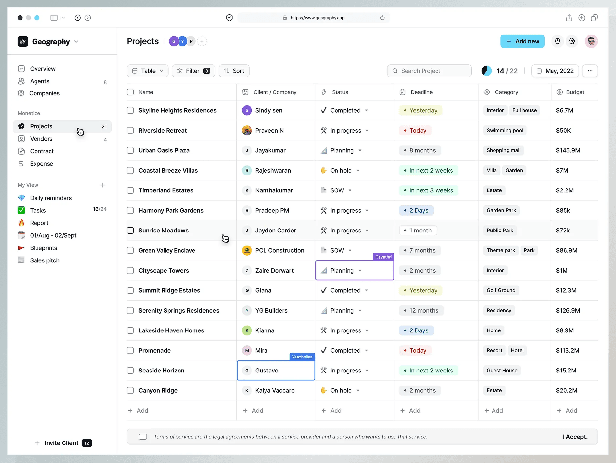Expand the Coastal Breeze Villas On hold dropdown
Viewport: 616px width, 463px height.
pyautogui.click(x=358, y=170)
